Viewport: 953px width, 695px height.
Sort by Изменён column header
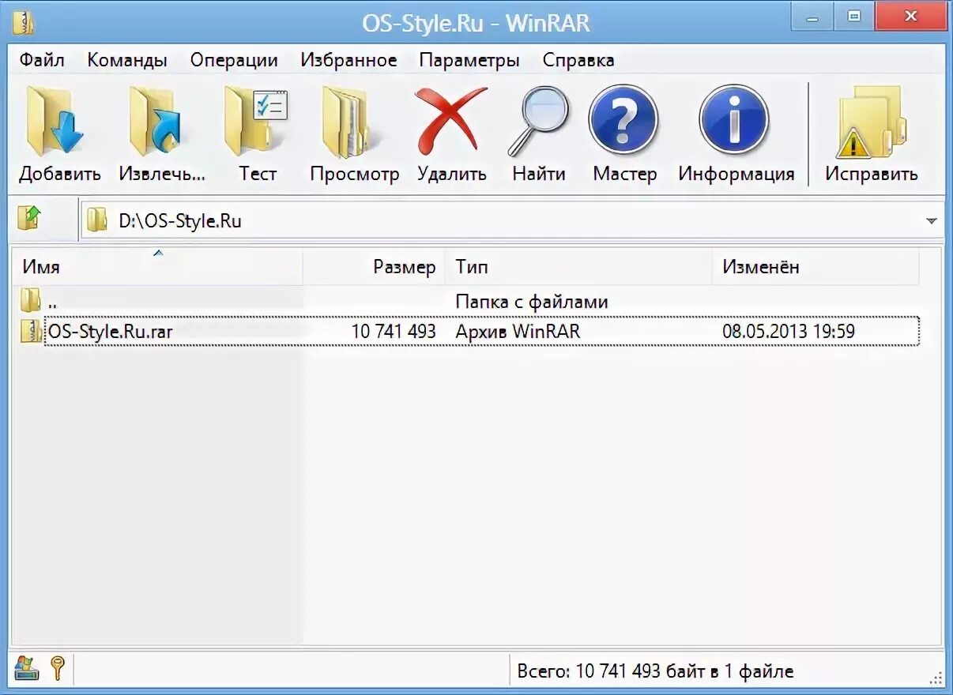click(816, 267)
